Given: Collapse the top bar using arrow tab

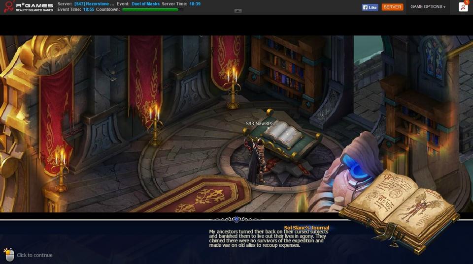Looking at the screenshot, I should click(x=238, y=11).
